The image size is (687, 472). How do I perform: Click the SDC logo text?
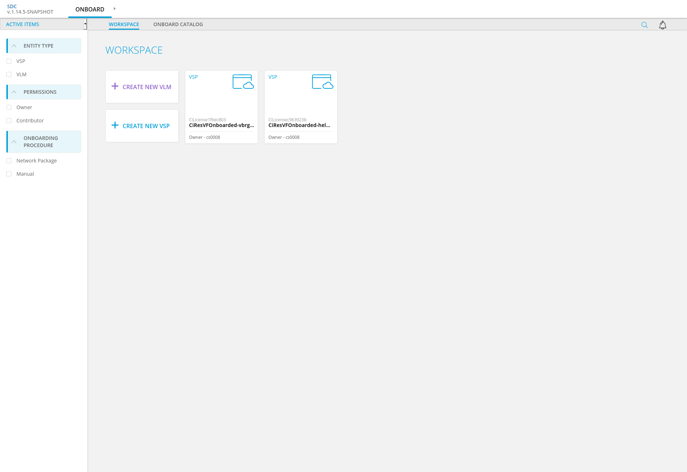[x=12, y=6]
